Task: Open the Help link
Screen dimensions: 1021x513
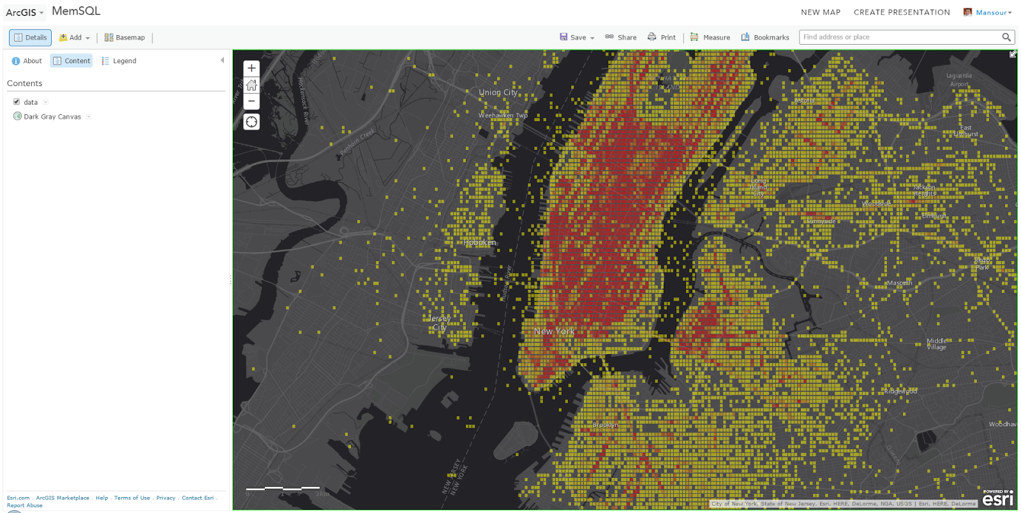Action: pyautogui.click(x=101, y=498)
